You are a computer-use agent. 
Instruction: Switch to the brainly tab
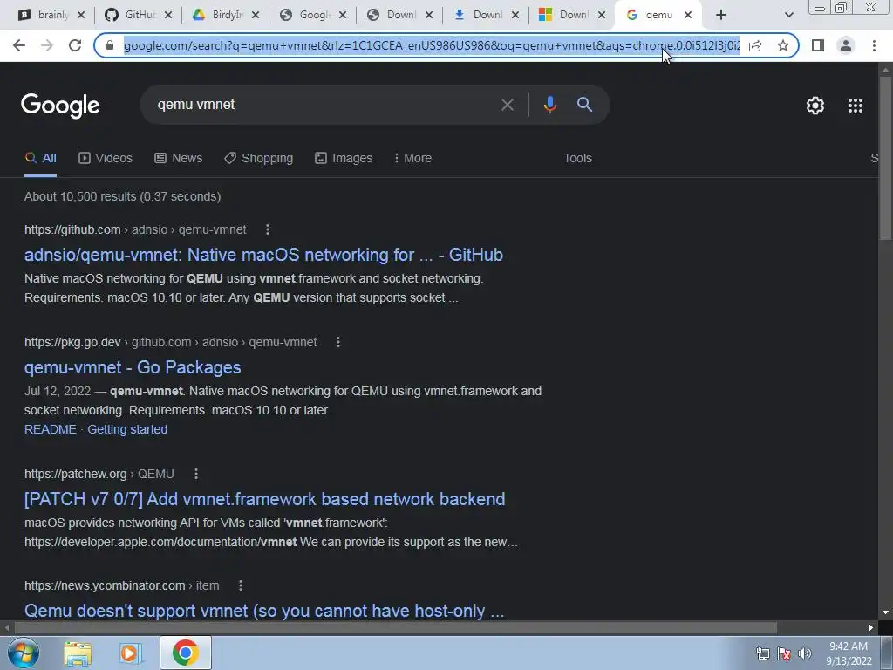[47, 15]
